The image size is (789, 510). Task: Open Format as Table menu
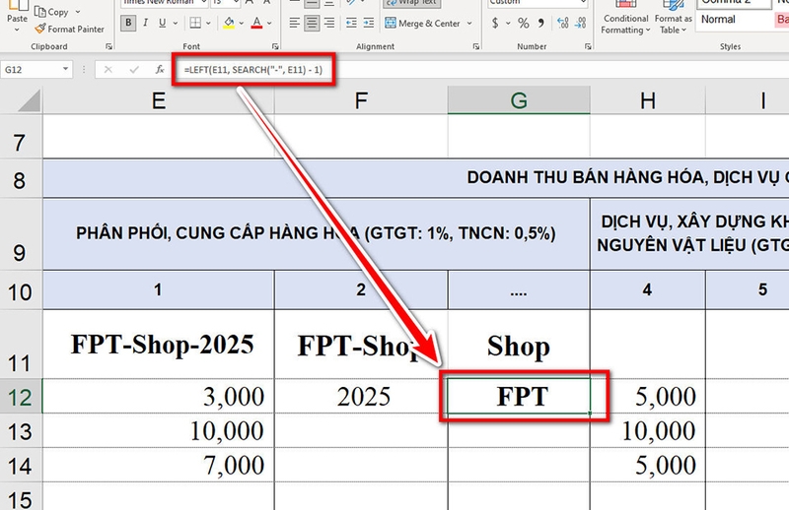click(x=674, y=17)
